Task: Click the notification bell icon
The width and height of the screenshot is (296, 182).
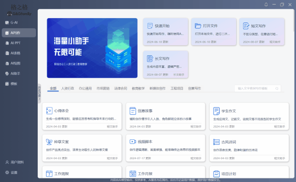Action: click(266, 4)
